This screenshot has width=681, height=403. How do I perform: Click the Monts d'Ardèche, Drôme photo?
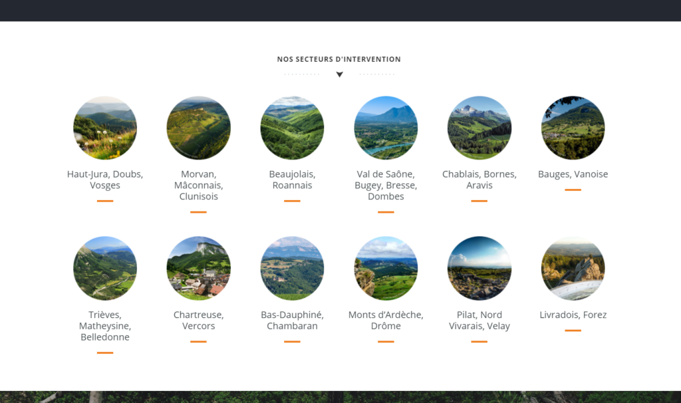(386, 268)
